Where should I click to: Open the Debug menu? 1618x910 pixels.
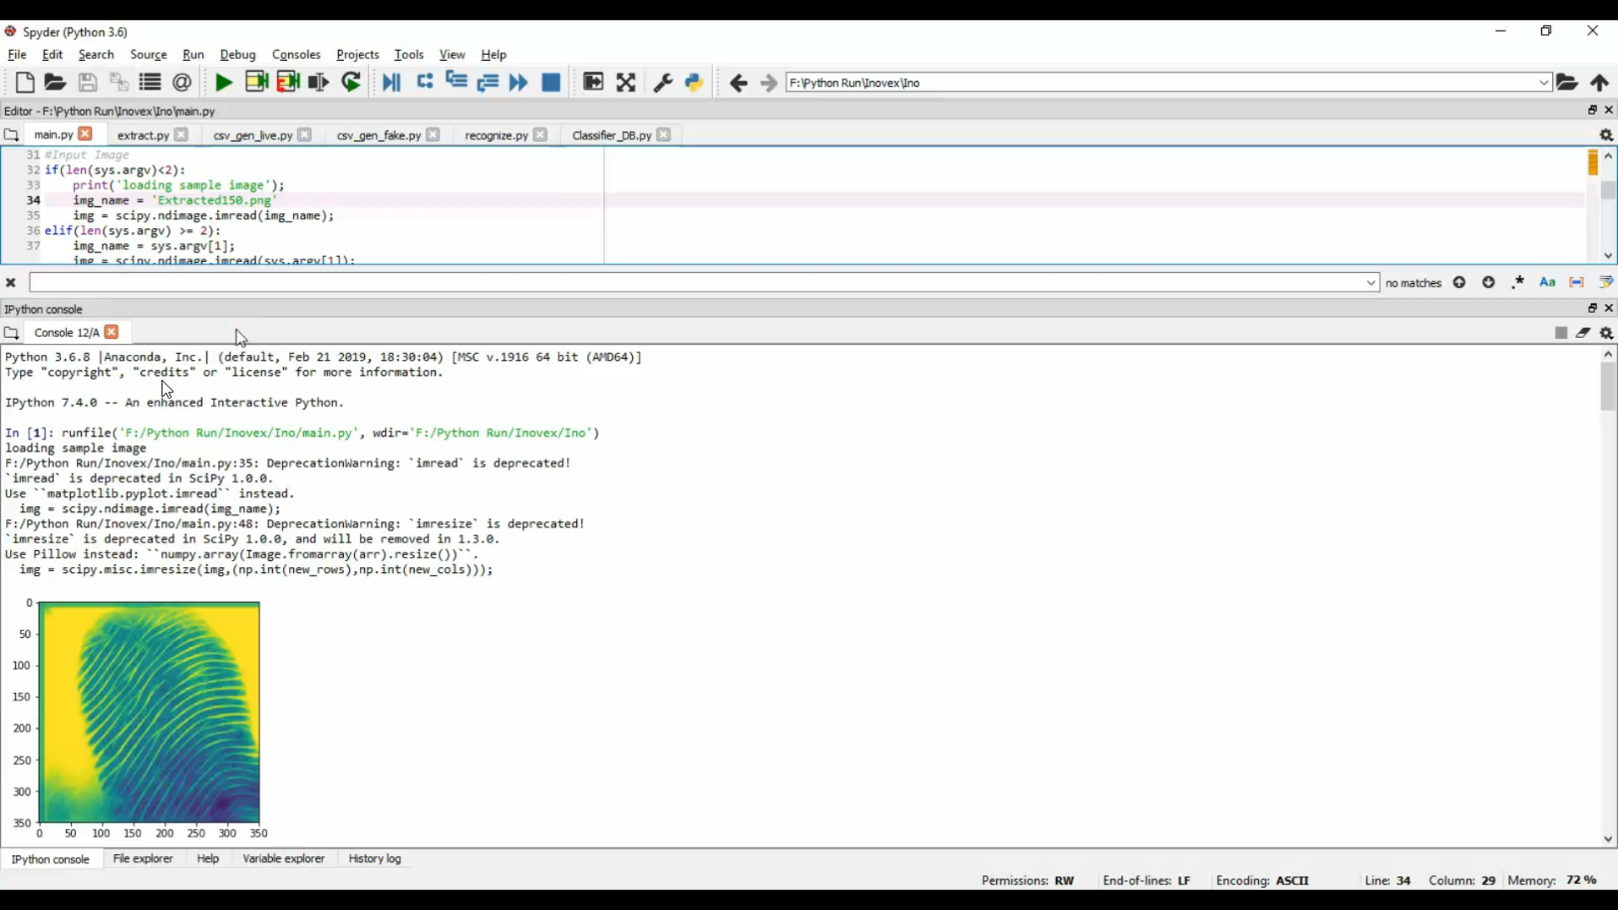(237, 55)
